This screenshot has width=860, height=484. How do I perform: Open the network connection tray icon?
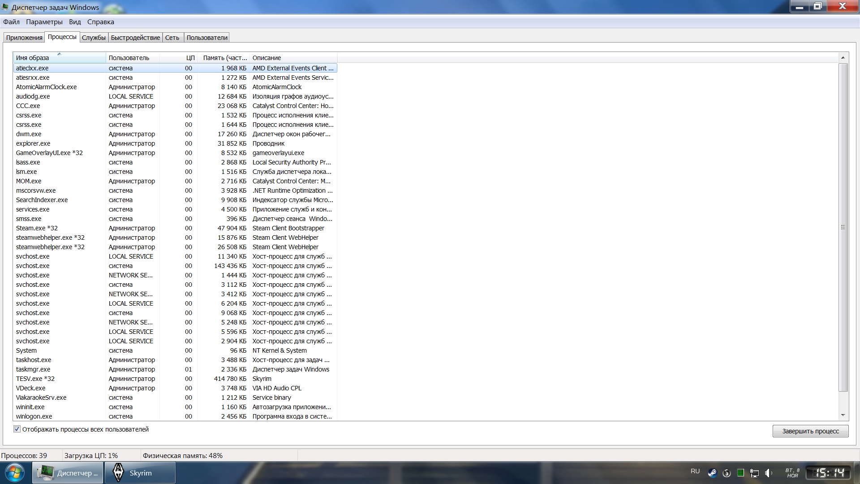click(x=755, y=473)
